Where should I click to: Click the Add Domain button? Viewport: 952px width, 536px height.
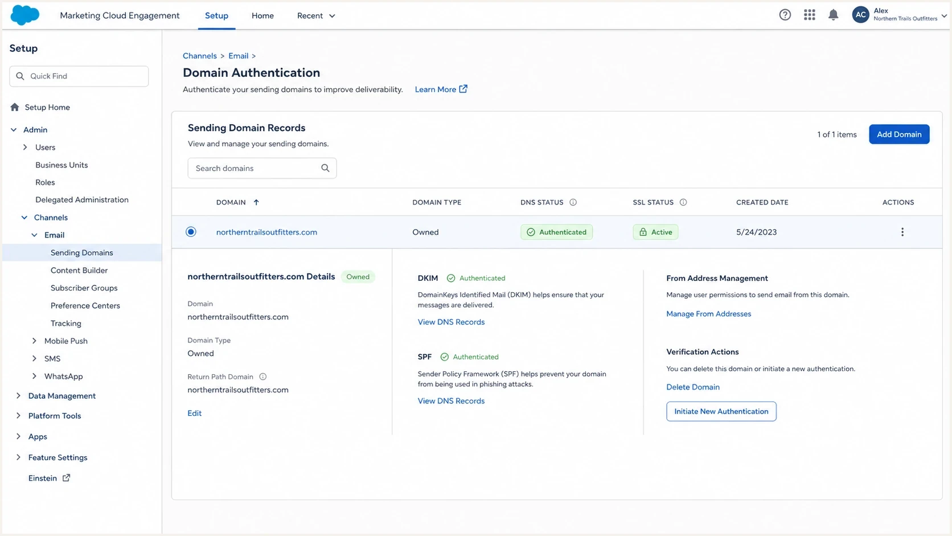[899, 134]
